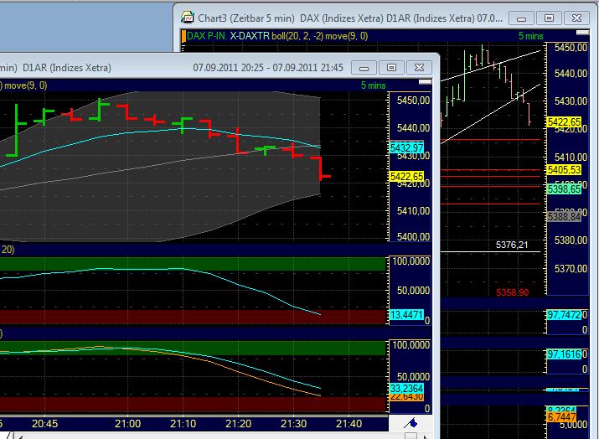Click the cyan 97,7472 value in Chart3
Screen dimensions: 599x439
565,315
